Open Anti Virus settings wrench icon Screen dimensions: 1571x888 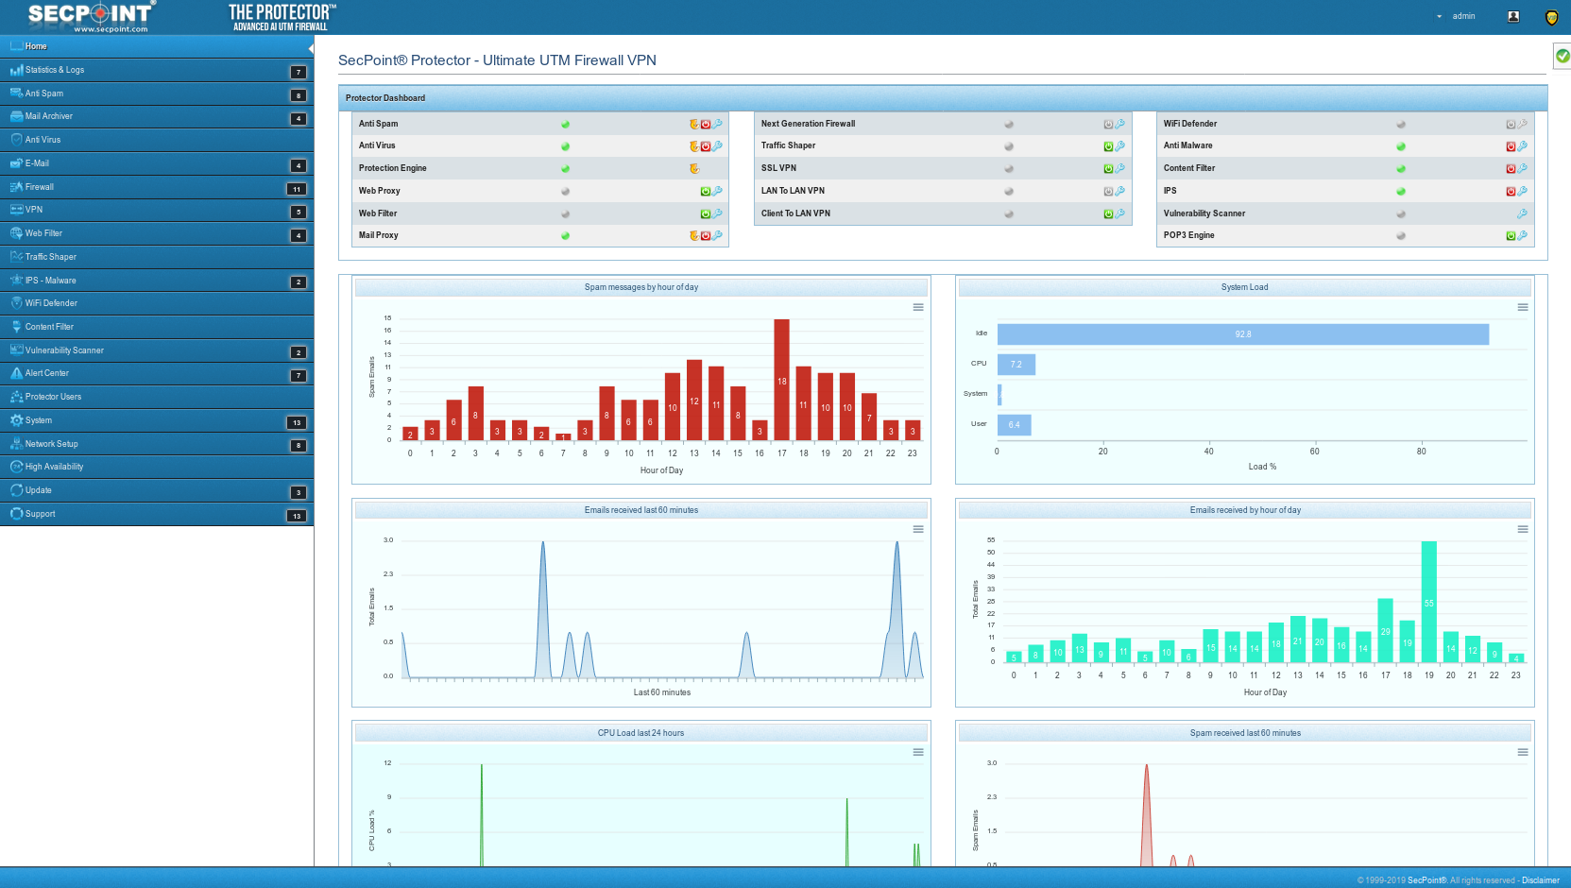click(x=717, y=146)
